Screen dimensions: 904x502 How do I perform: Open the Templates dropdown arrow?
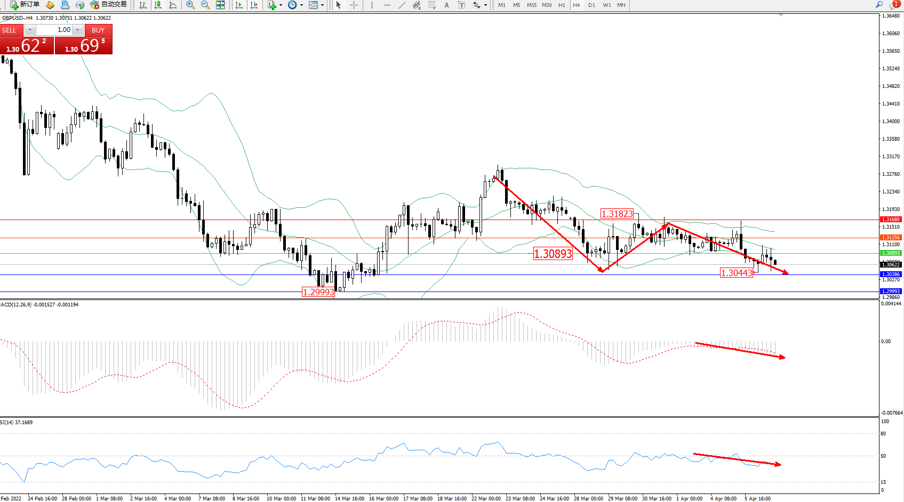[x=322, y=5]
